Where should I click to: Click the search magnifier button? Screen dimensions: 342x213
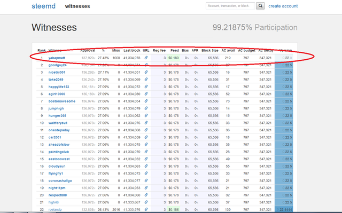(x=260, y=6)
